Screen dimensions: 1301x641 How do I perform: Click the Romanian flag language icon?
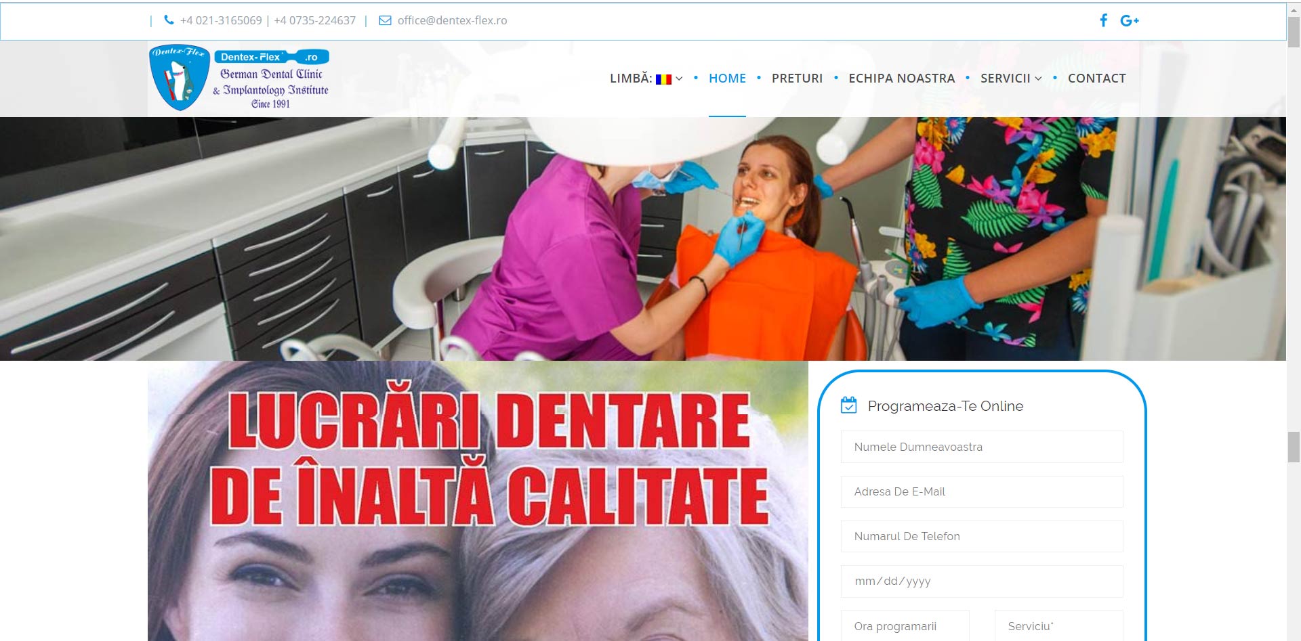663,79
